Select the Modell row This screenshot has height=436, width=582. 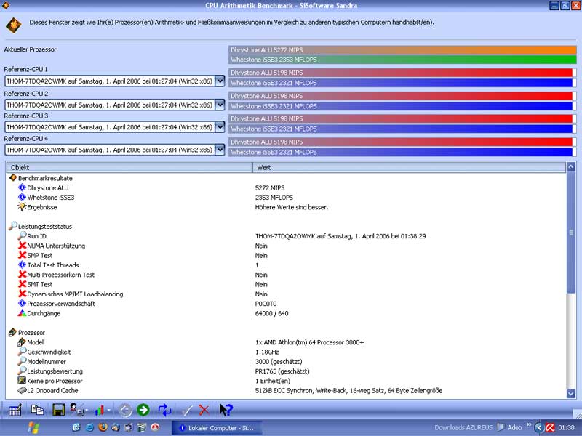point(31,342)
